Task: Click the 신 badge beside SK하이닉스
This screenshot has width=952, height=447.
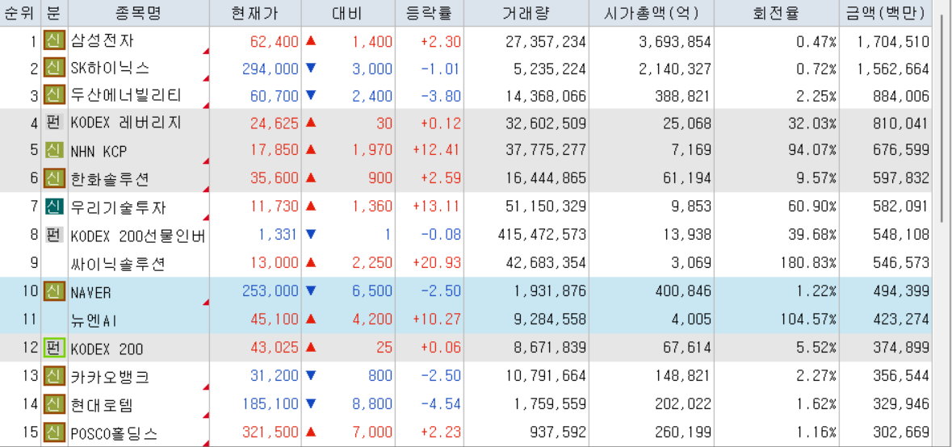Action: tap(54, 69)
